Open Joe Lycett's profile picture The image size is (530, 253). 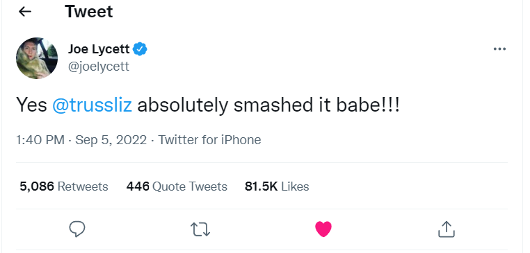(37, 58)
